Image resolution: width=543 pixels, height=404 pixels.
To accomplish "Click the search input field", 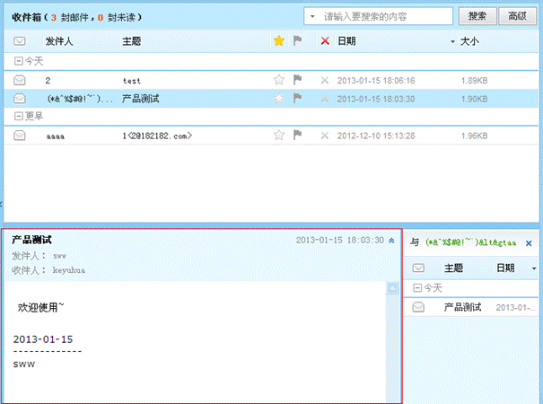I will click(386, 16).
